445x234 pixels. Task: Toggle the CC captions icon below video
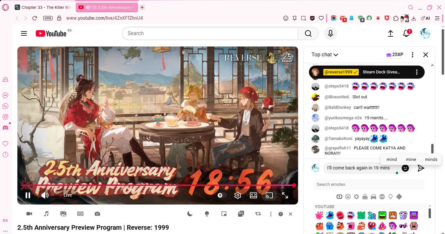[80, 214]
